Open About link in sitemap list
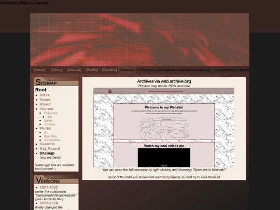Screen dimensions: 280x210 (x=45, y=104)
